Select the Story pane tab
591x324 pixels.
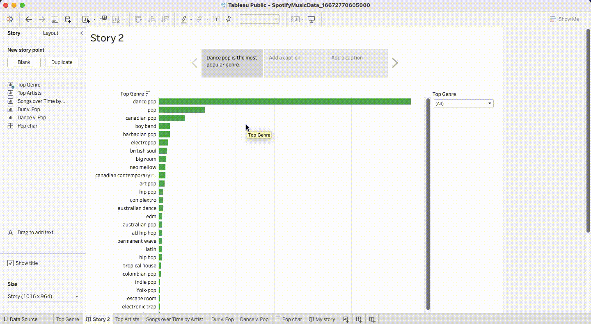[x=14, y=33]
